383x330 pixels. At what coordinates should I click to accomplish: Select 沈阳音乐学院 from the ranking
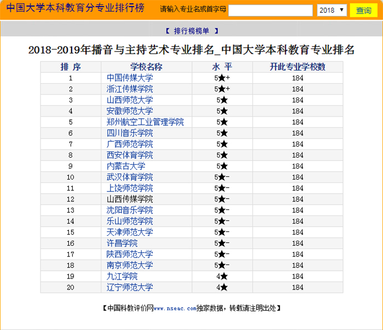point(130,210)
